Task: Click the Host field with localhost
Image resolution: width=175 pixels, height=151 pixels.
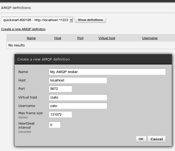Action: point(78,80)
